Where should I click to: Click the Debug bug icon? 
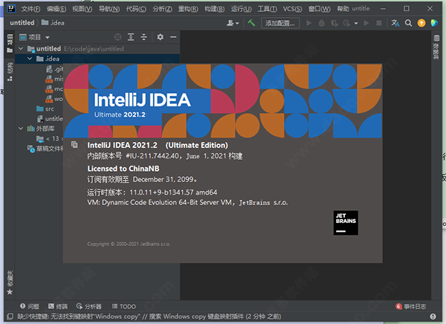pyautogui.click(x=321, y=23)
